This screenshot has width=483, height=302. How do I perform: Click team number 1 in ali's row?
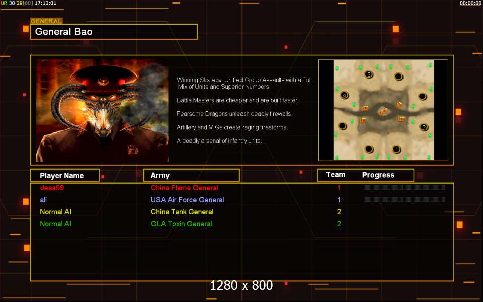tap(339, 200)
